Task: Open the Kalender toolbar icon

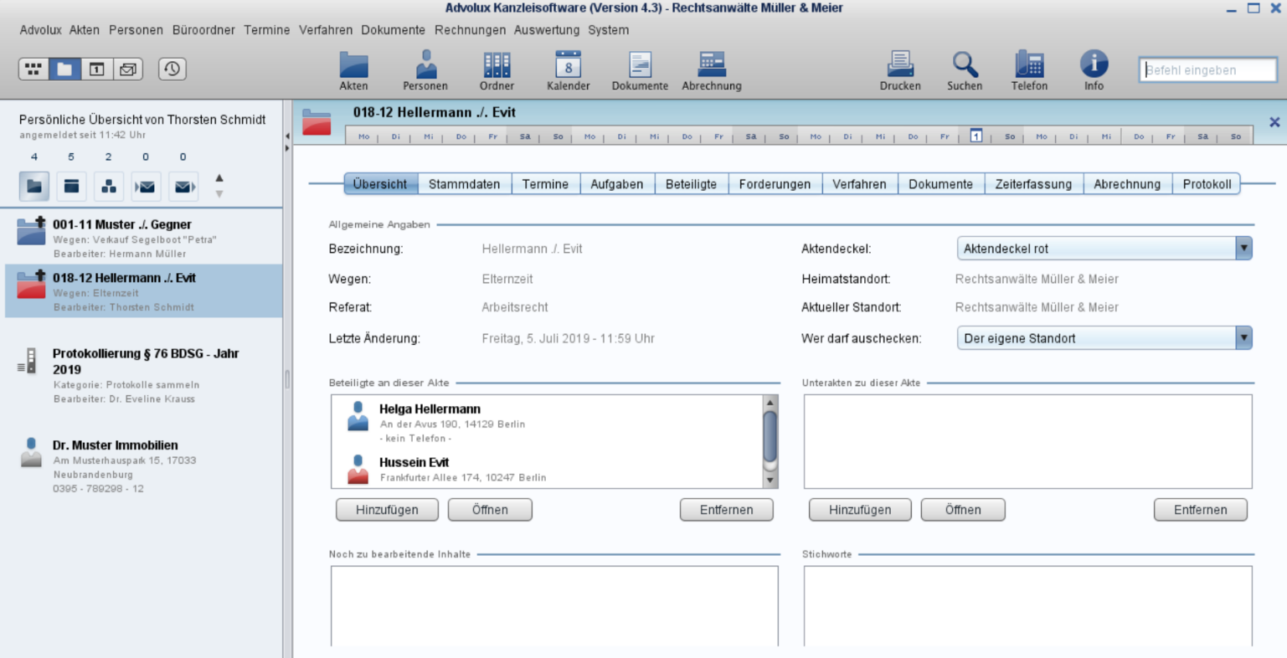Action: (x=569, y=70)
